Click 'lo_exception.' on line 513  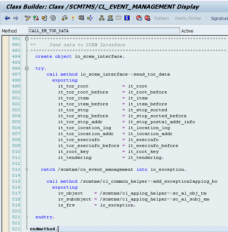168,169
